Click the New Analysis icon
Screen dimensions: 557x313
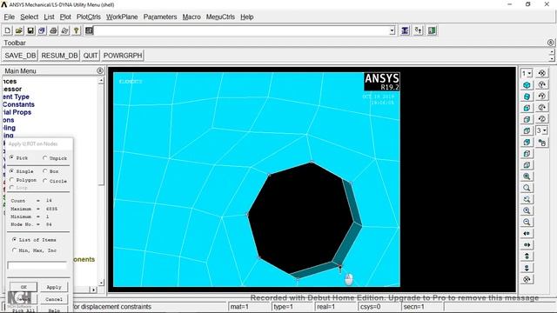(8, 31)
